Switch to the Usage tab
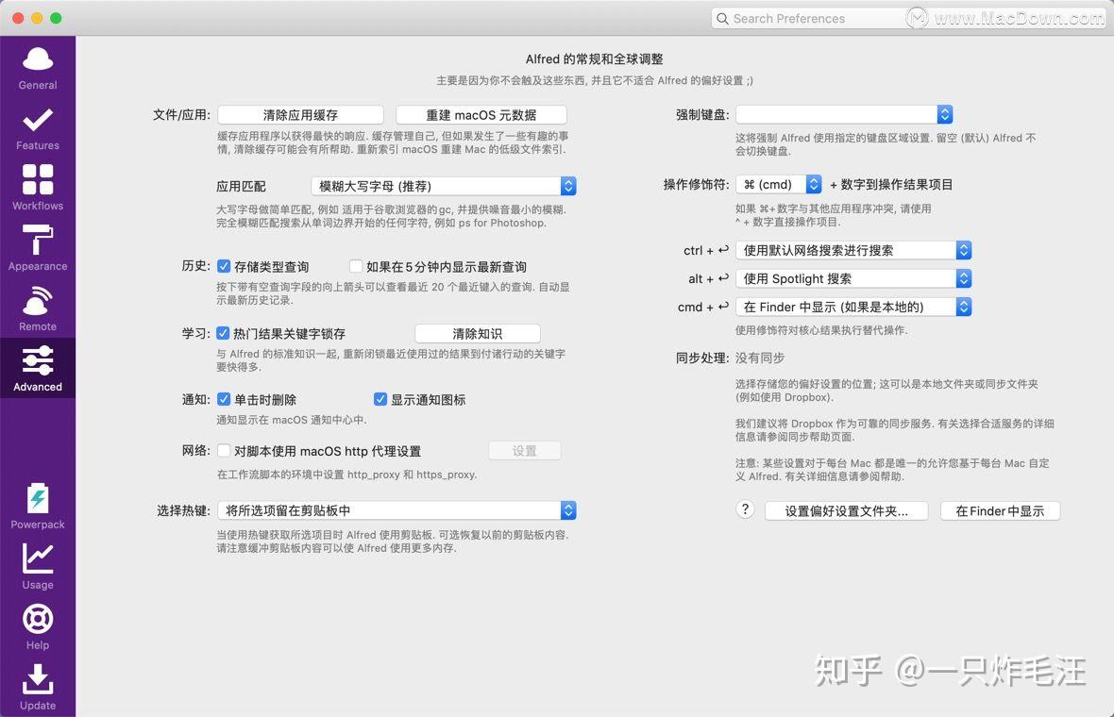Screen dimensions: 1114x717 [x=37, y=567]
